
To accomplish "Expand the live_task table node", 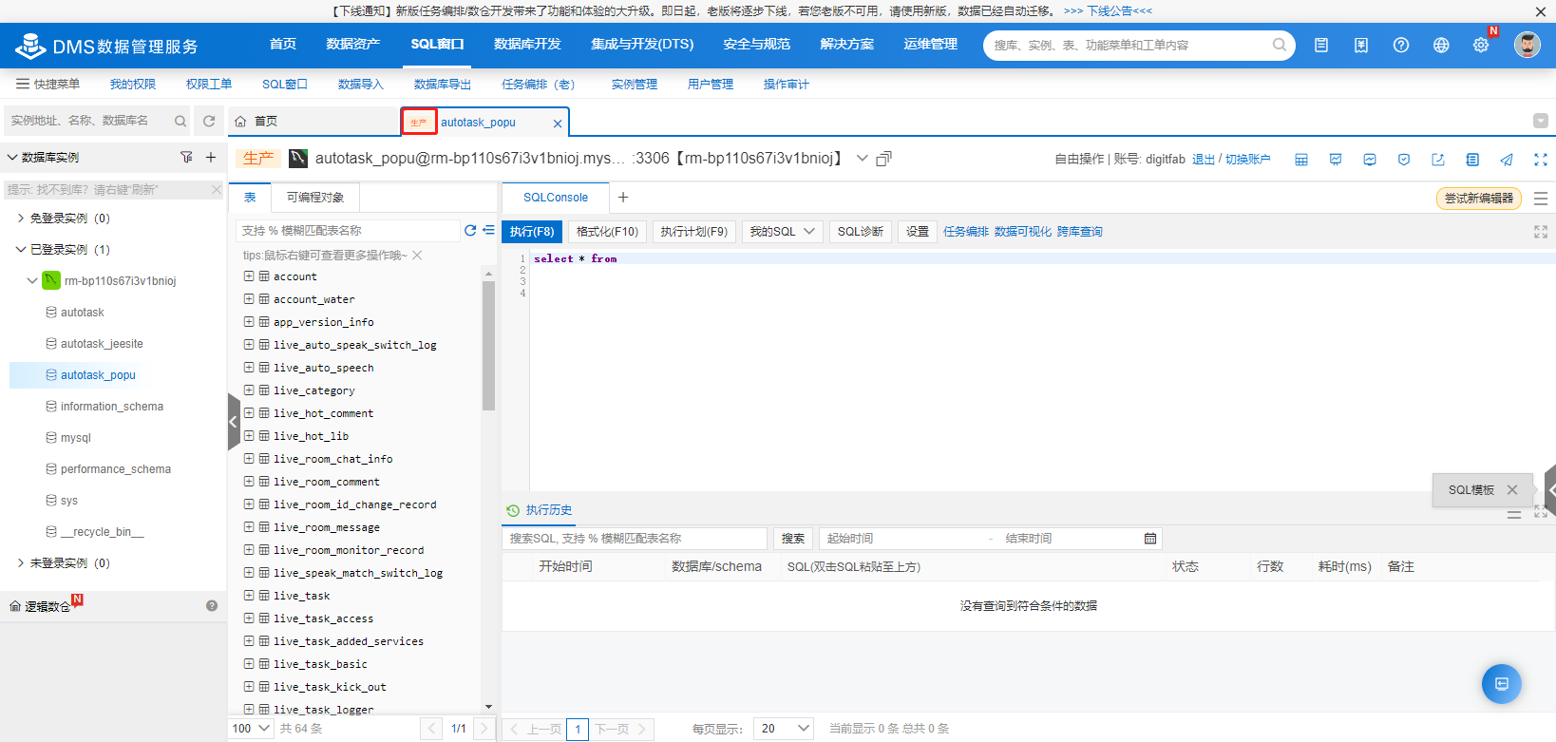I will point(249,596).
